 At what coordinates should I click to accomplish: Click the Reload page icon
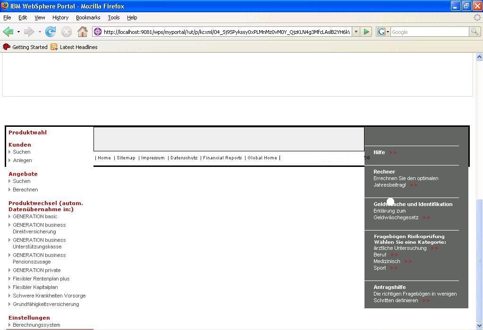coord(51,32)
